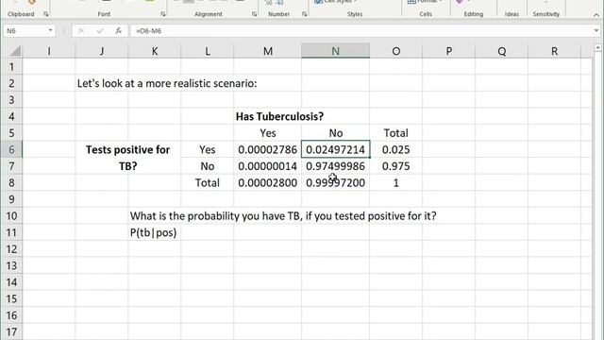Click the 'Total' row label in row 8
This screenshot has height=340, width=604.
pos(208,182)
